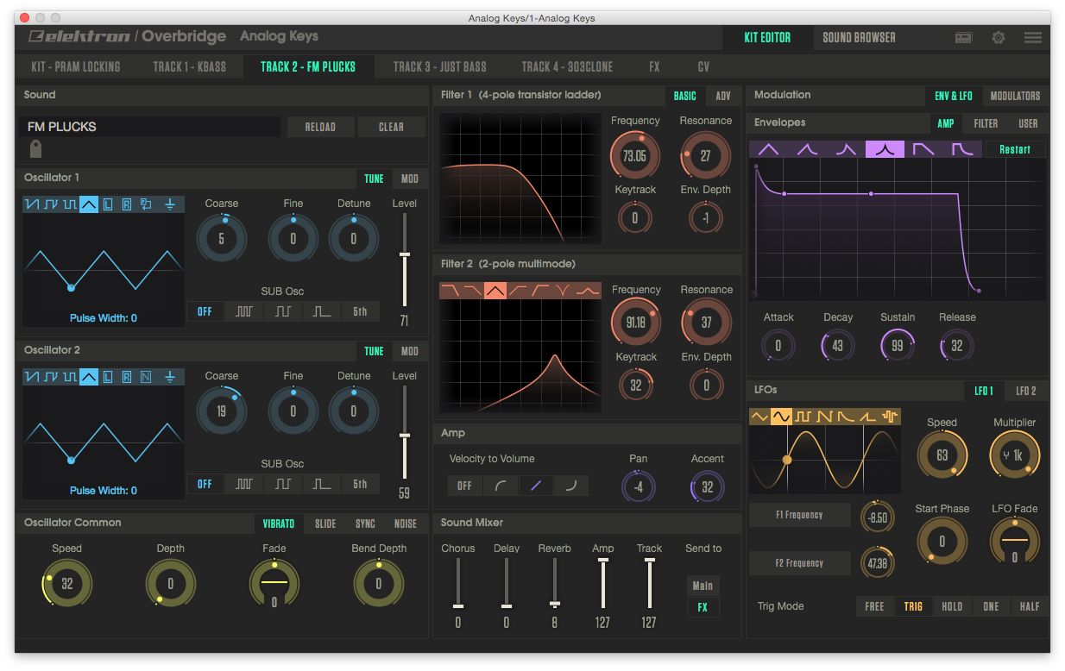
Task: Set LFO Trig Mode to HOLD
Action: [952, 606]
